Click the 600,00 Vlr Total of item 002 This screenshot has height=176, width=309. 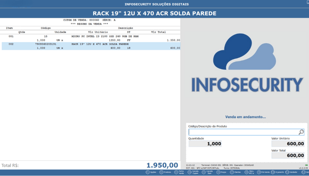click(175, 48)
